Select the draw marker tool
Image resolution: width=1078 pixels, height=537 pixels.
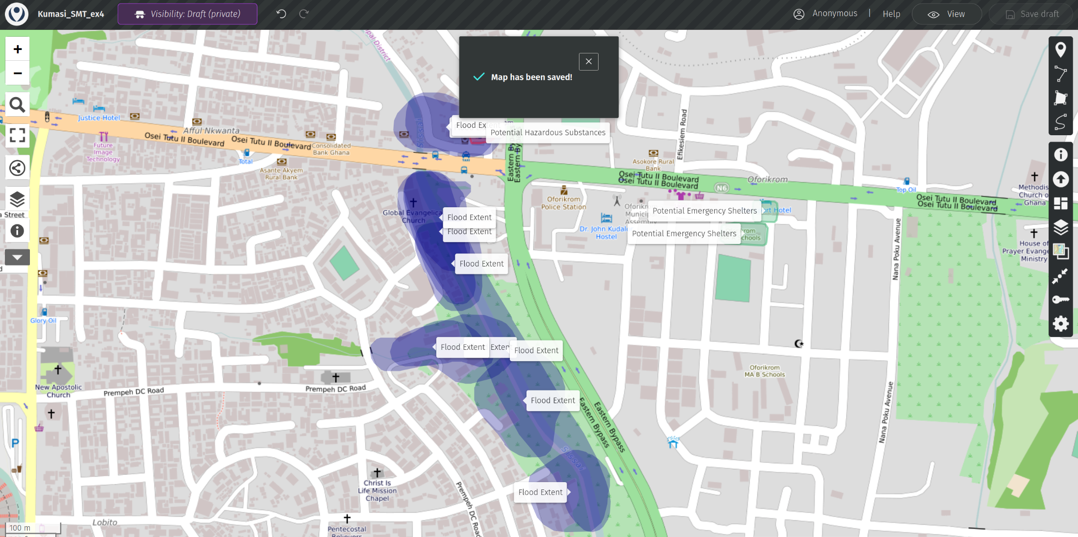tap(1060, 49)
